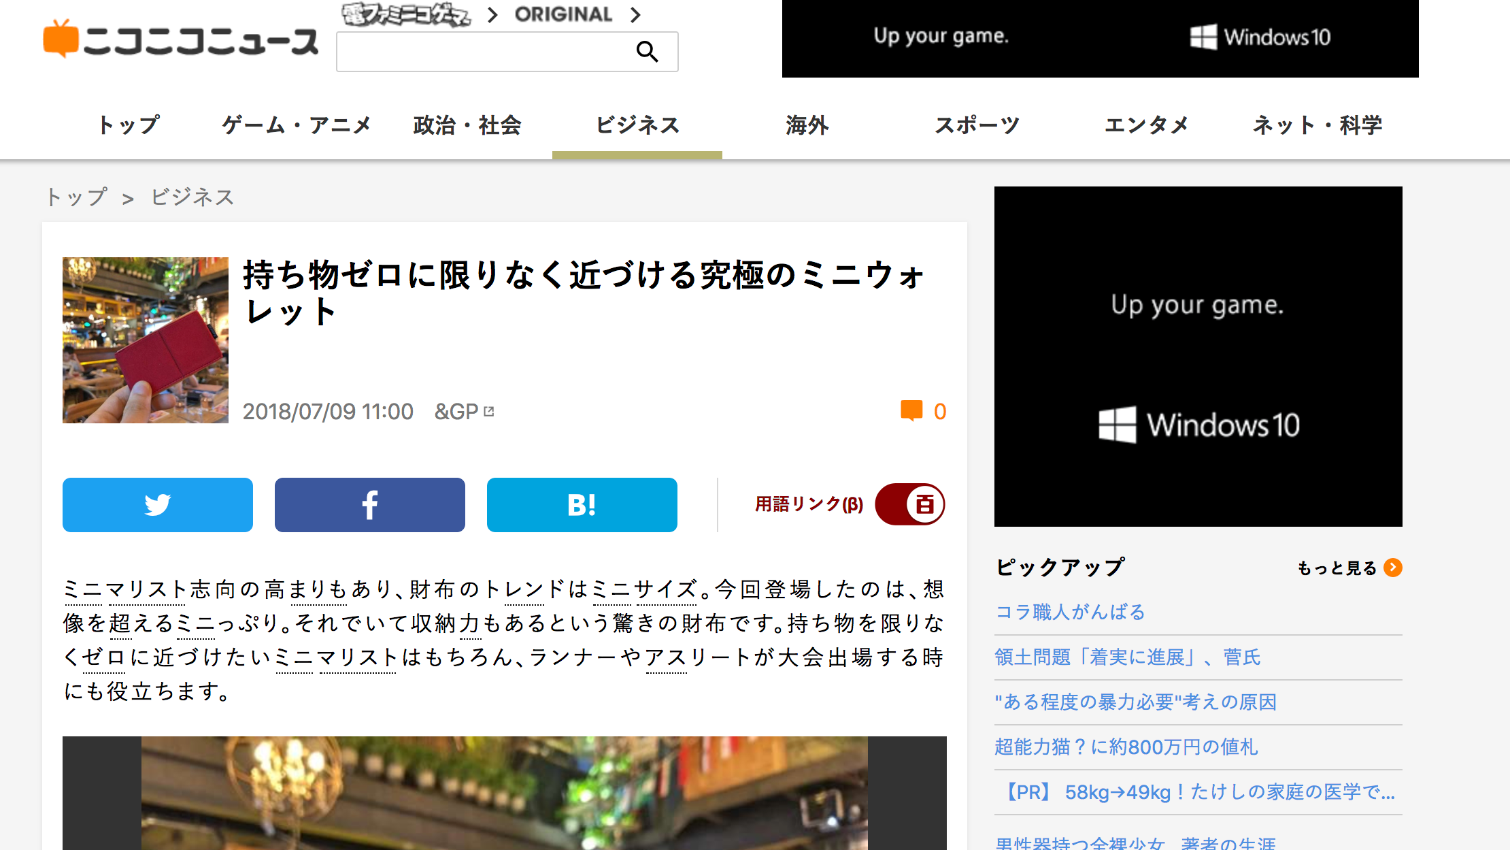Click the orange arrow beside もっと見る
This screenshot has height=850, width=1510.
[1393, 568]
